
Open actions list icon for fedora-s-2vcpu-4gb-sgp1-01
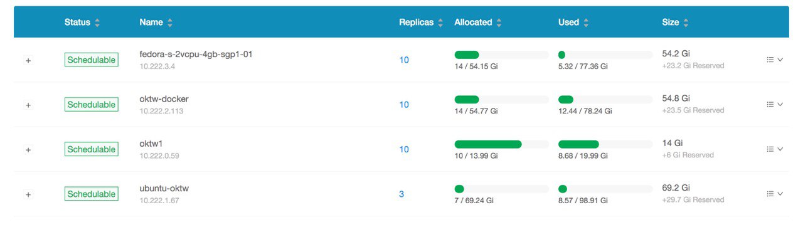(770, 60)
